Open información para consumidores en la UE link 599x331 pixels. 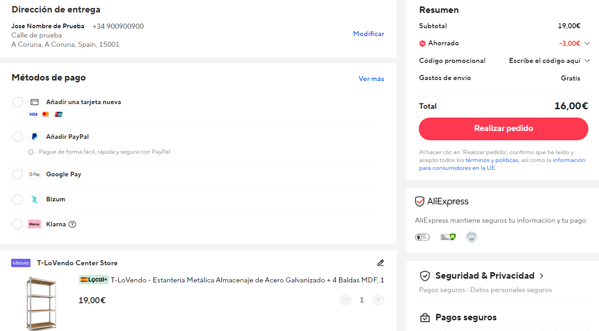click(502, 164)
